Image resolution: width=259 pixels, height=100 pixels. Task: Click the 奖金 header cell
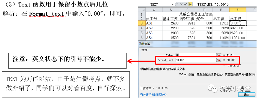204,18
